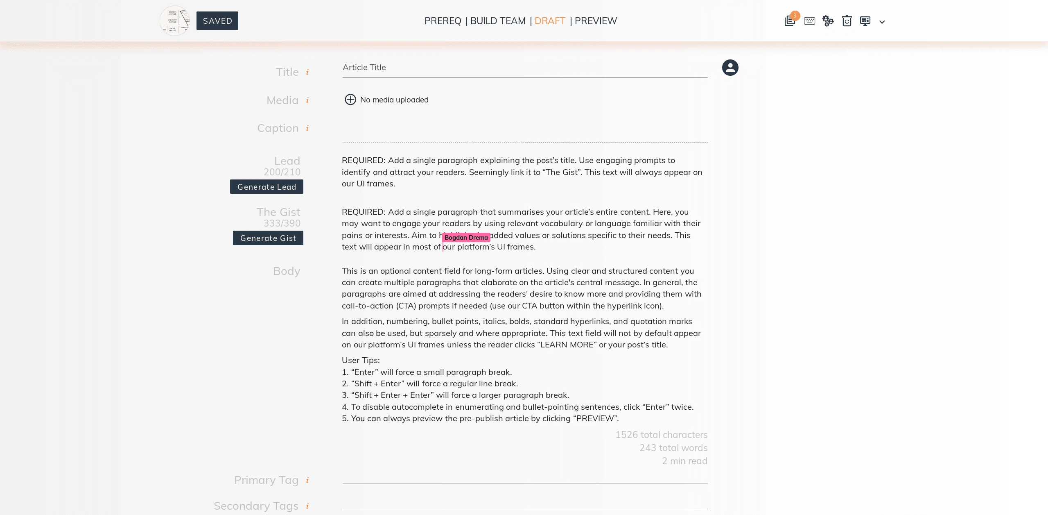Click the notification bell icon
Screen dimensions: 1048x515
coord(791,21)
